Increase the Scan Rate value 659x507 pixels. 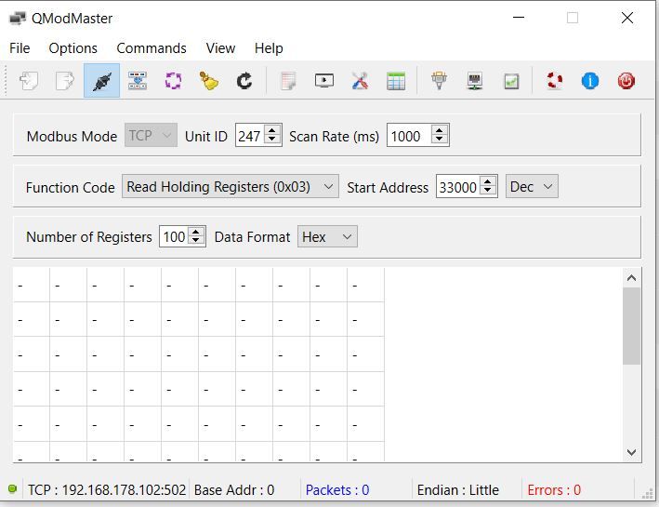[440, 130]
